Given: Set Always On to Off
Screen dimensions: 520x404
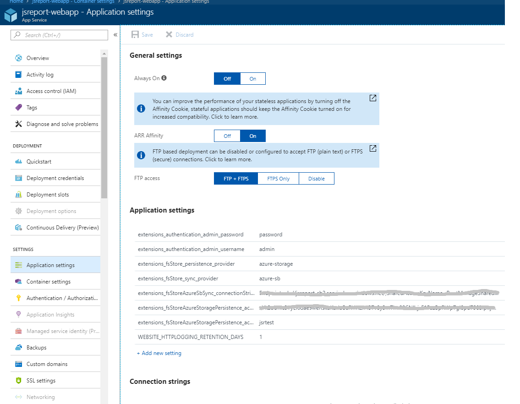Looking at the screenshot, I should click(227, 79).
